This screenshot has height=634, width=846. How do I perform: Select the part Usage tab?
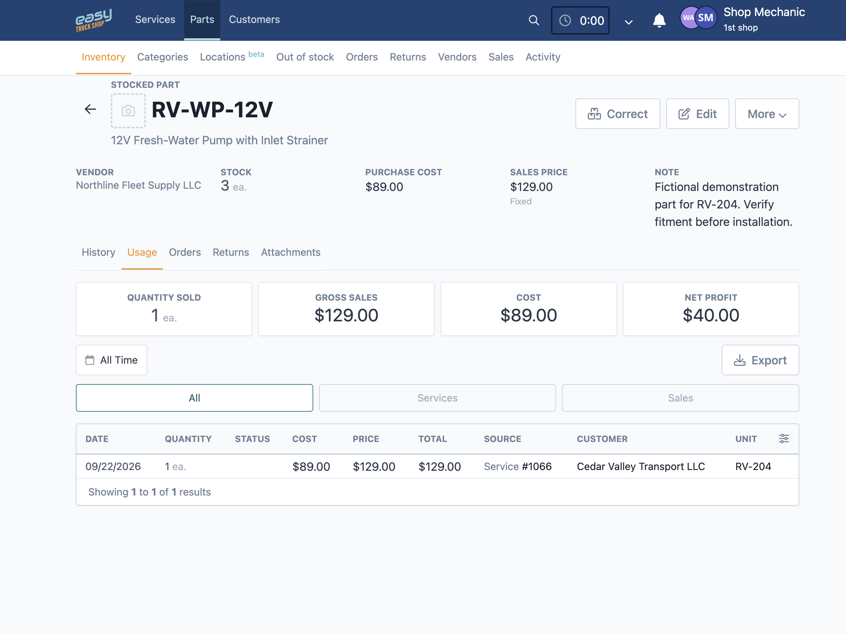(142, 252)
